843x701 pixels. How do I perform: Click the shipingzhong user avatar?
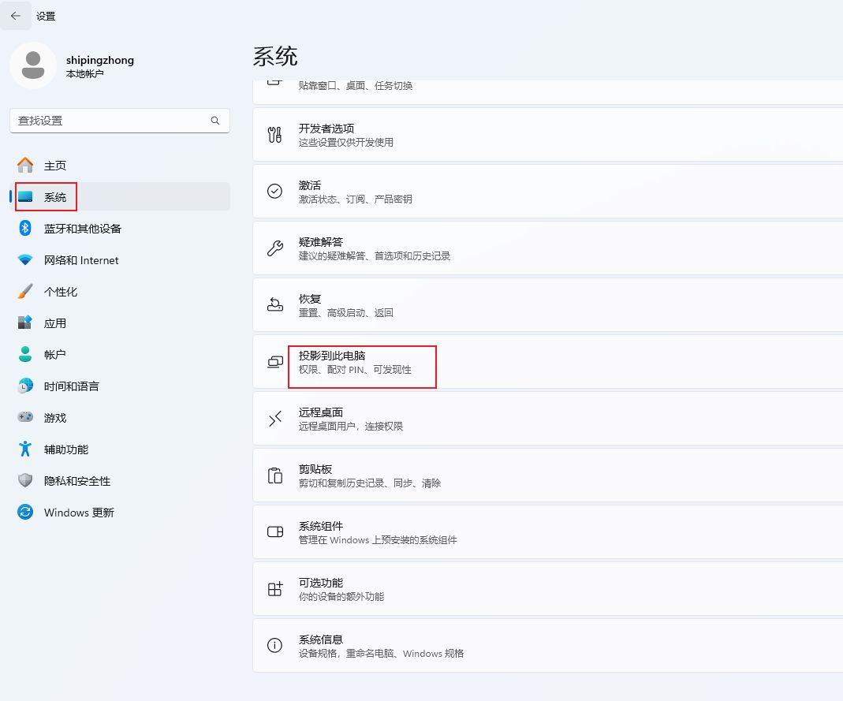point(32,65)
